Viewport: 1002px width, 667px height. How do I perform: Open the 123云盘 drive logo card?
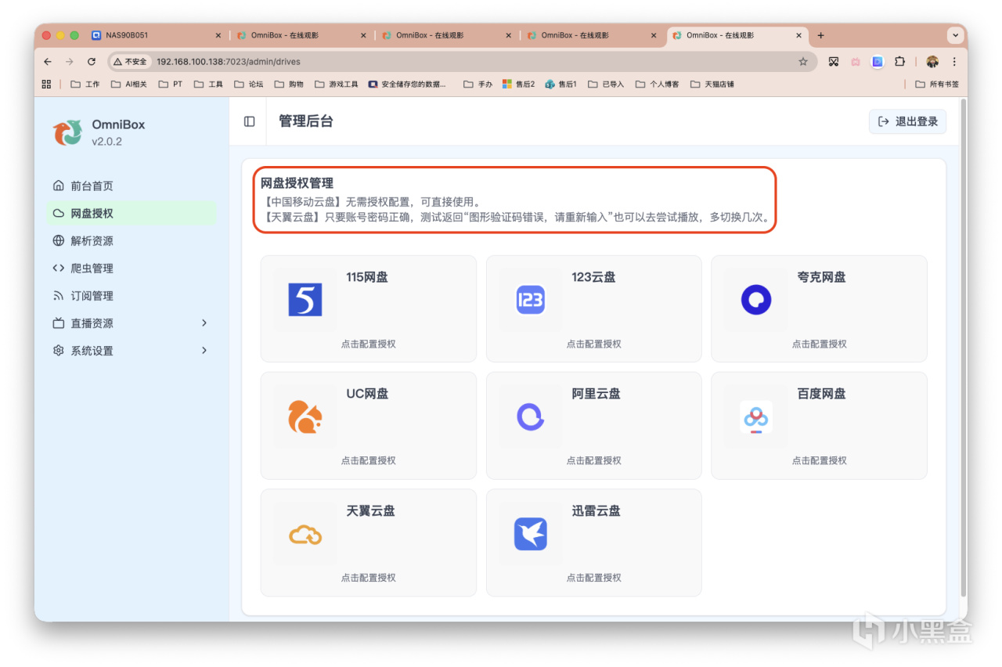(593, 308)
